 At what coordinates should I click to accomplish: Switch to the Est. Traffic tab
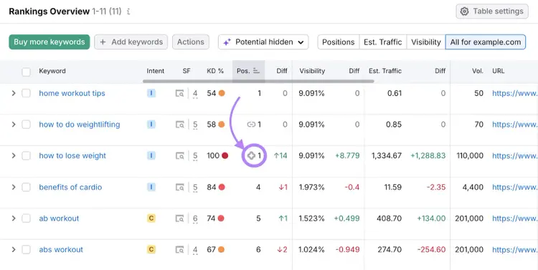click(383, 42)
